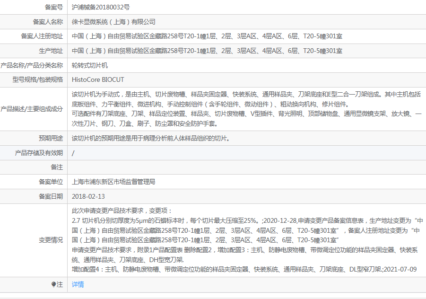Viewport: 426px width, 299px height.
Task: Click the 备案人注册地址 address value
Action: pyautogui.click(x=207, y=36)
